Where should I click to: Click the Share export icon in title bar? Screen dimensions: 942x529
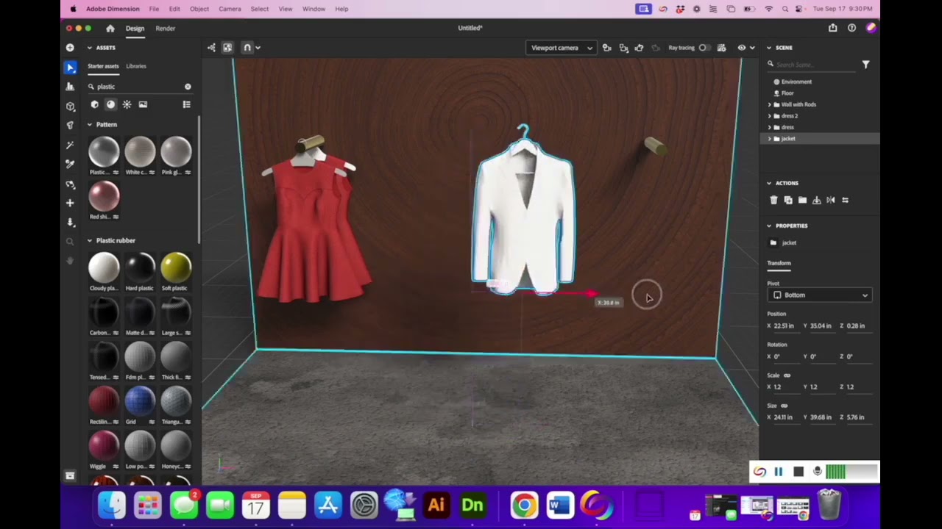coord(832,28)
